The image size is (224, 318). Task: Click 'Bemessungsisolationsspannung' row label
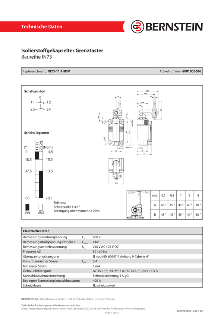45,237
